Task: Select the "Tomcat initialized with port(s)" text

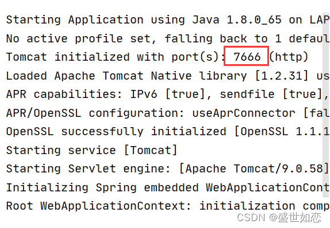Action: coord(116,57)
